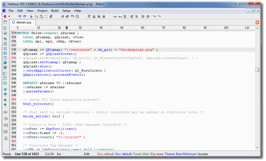Click the Cut scissors icon
Screen dimensions: 266x161
31,16
